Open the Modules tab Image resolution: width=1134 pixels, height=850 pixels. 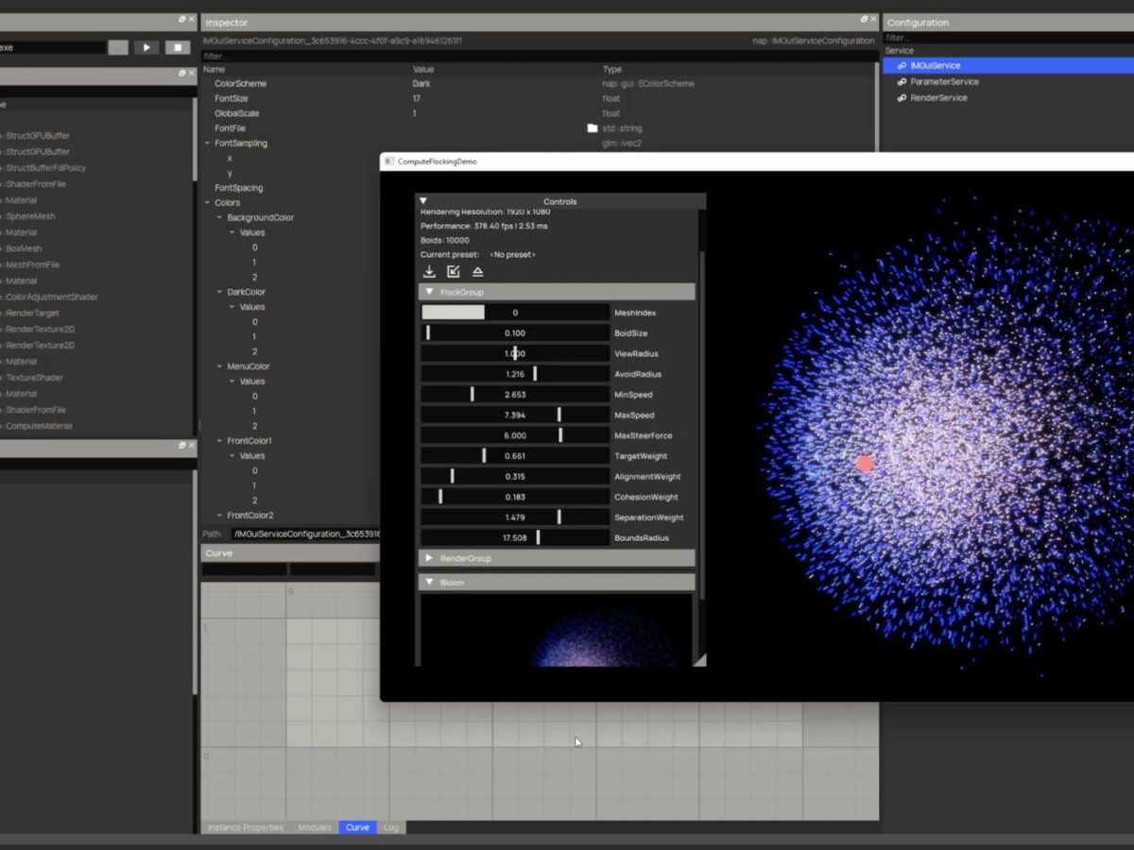click(x=315, y=827)
